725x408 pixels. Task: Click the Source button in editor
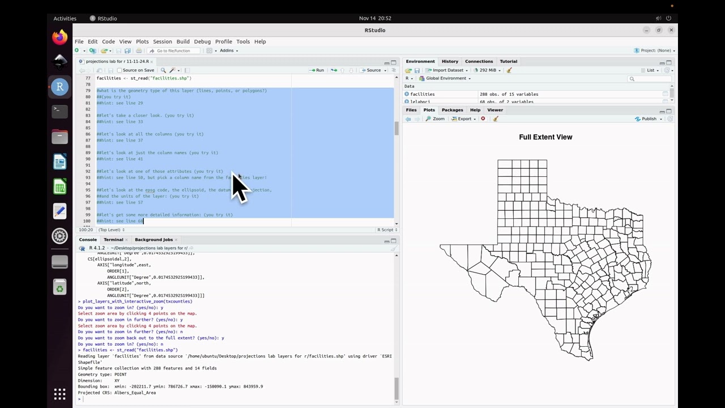(x=370, y=70)
